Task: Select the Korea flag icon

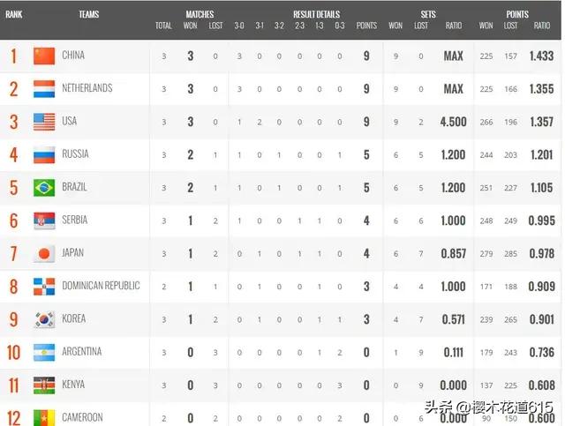Action: click(x=44, y=319)
